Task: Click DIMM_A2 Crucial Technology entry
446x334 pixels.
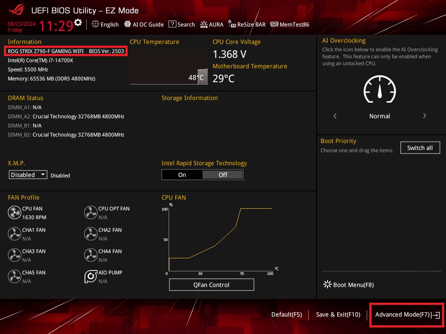Action: point(66,116)
